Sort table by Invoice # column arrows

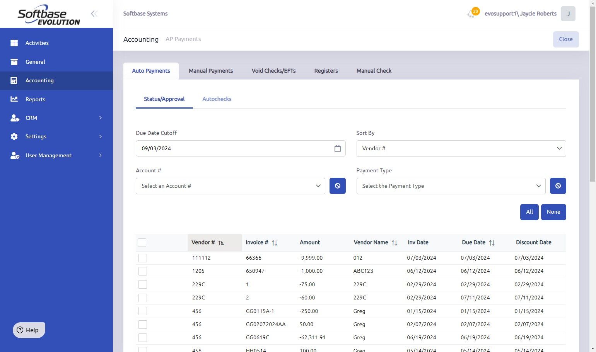(274, 243)
